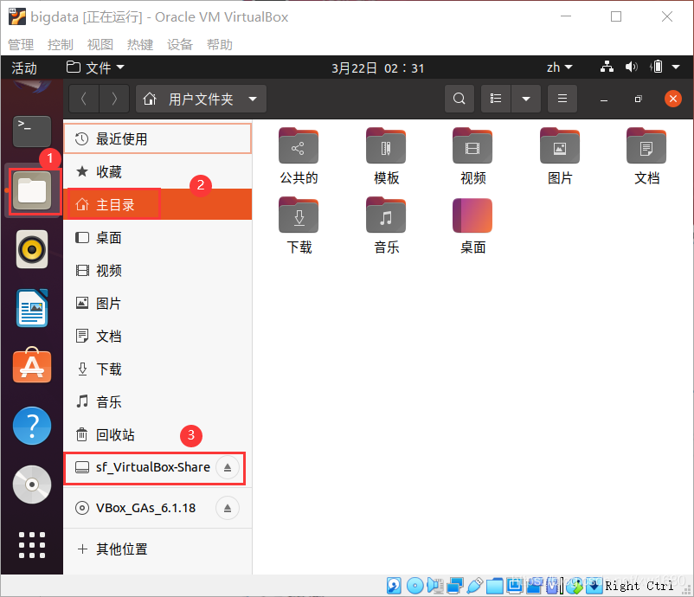The width and height of the screenshot is (694, 597).
Task: Open 回收站 in sidebar
Action: [x=157, y=434]
